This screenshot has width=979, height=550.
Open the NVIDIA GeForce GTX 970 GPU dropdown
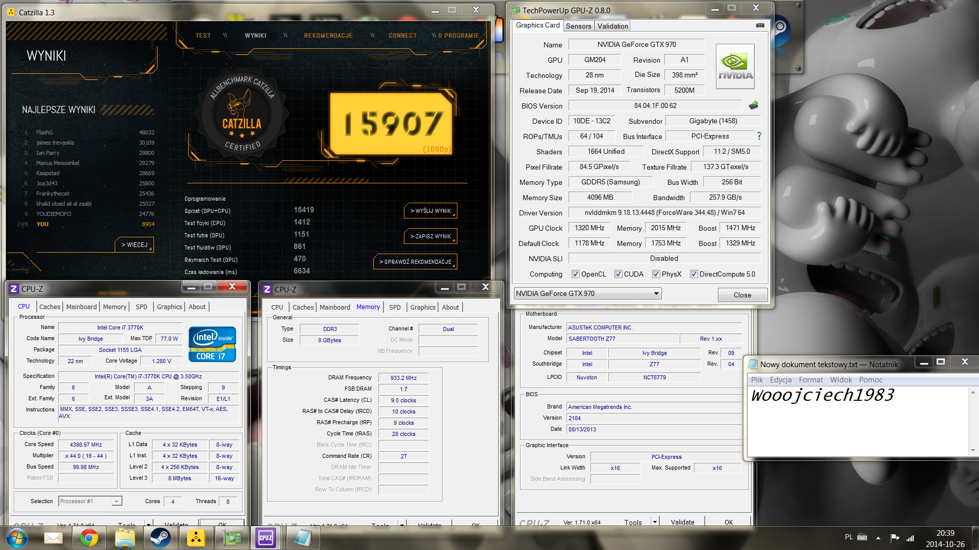pyautogui.click(x=588, y=293)
